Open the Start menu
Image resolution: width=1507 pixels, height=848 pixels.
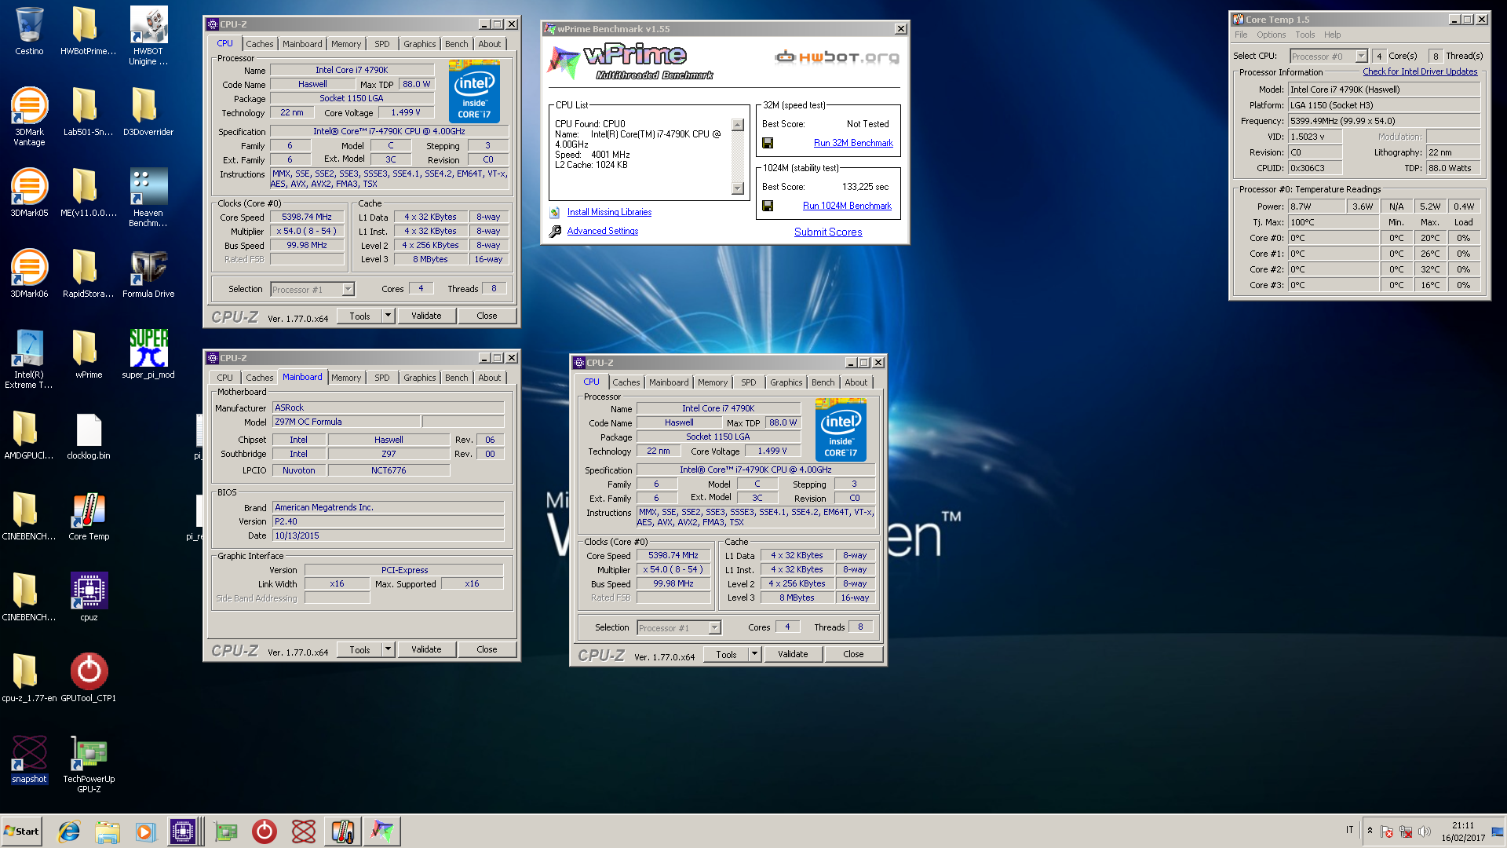(21, 832)
